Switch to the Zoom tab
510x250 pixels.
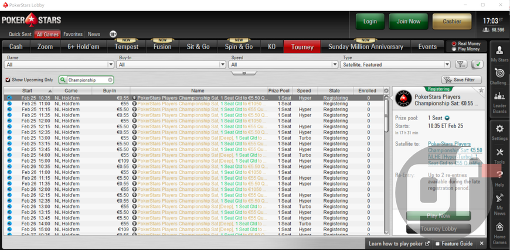[45, 47]
